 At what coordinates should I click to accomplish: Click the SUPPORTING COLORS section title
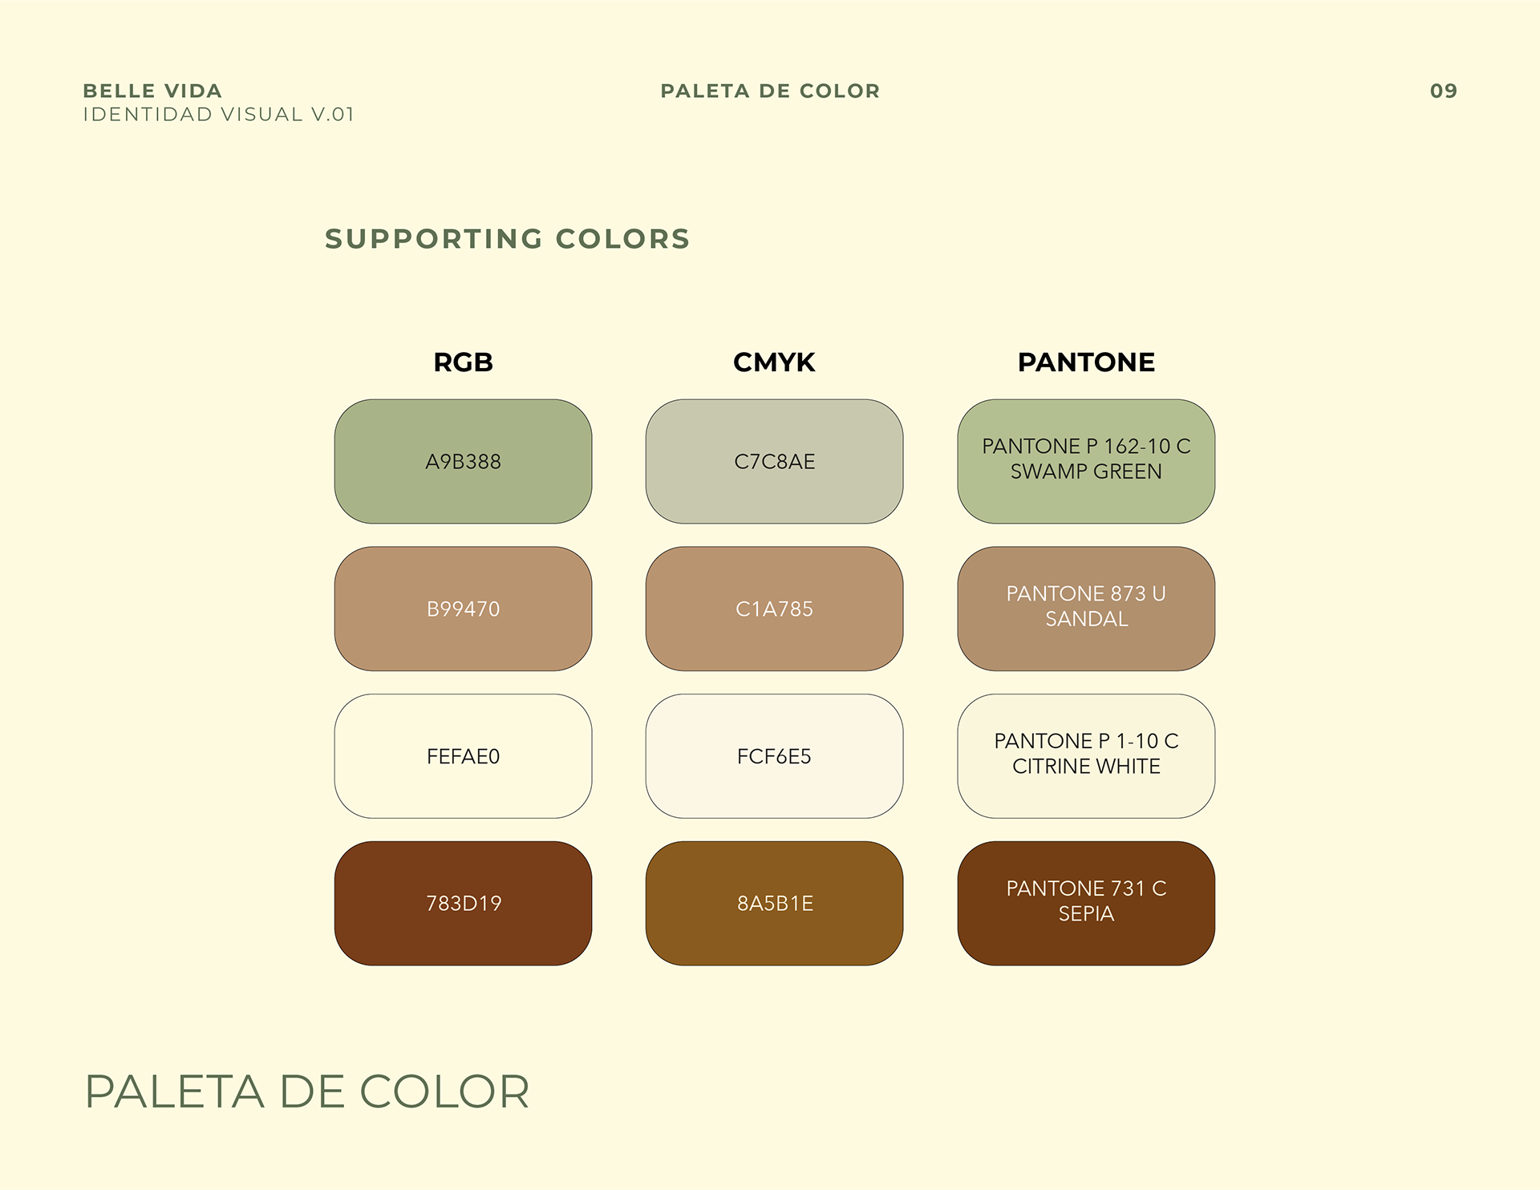[507, 239]
